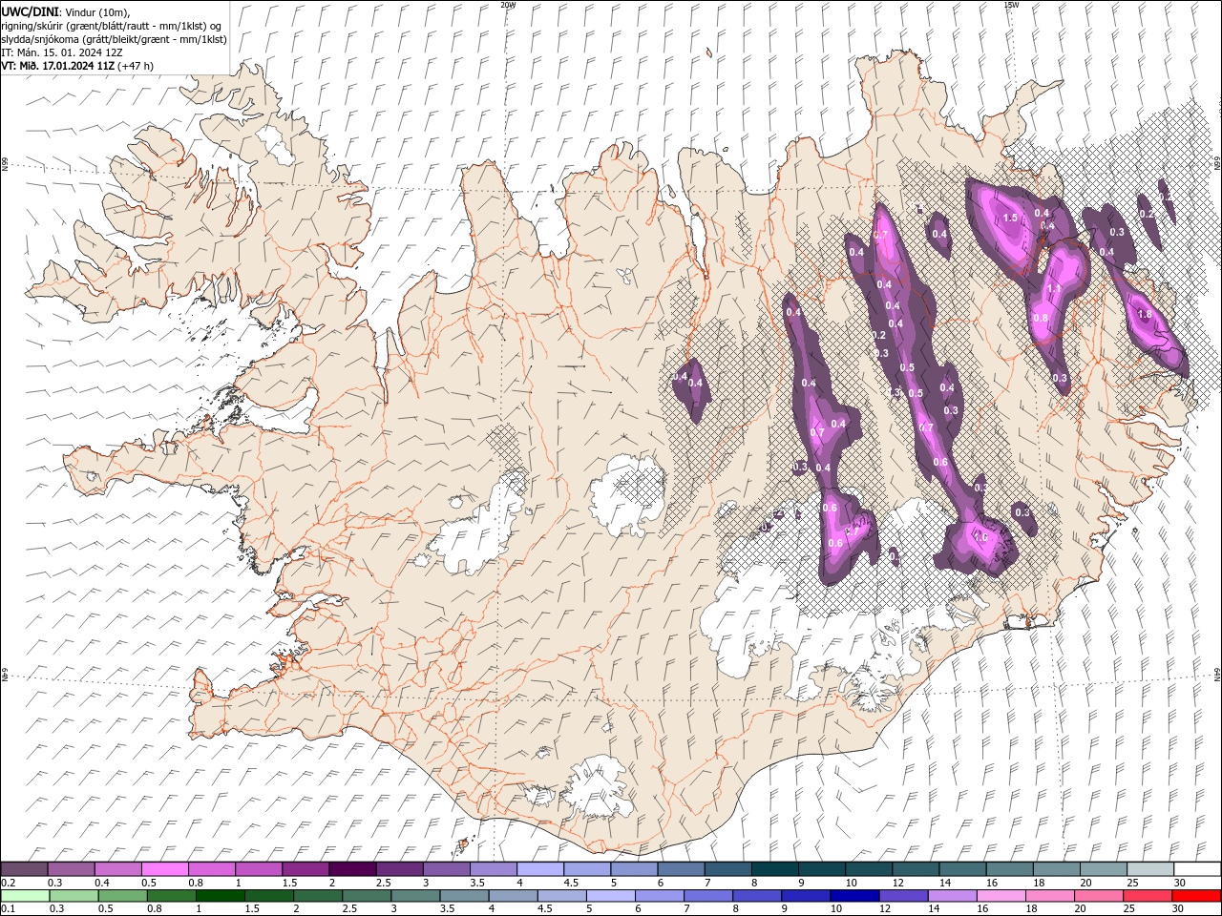1222x916 pixels.
Task: Select the deep blue 10 swatch in lower legend row
Action: 854,896
